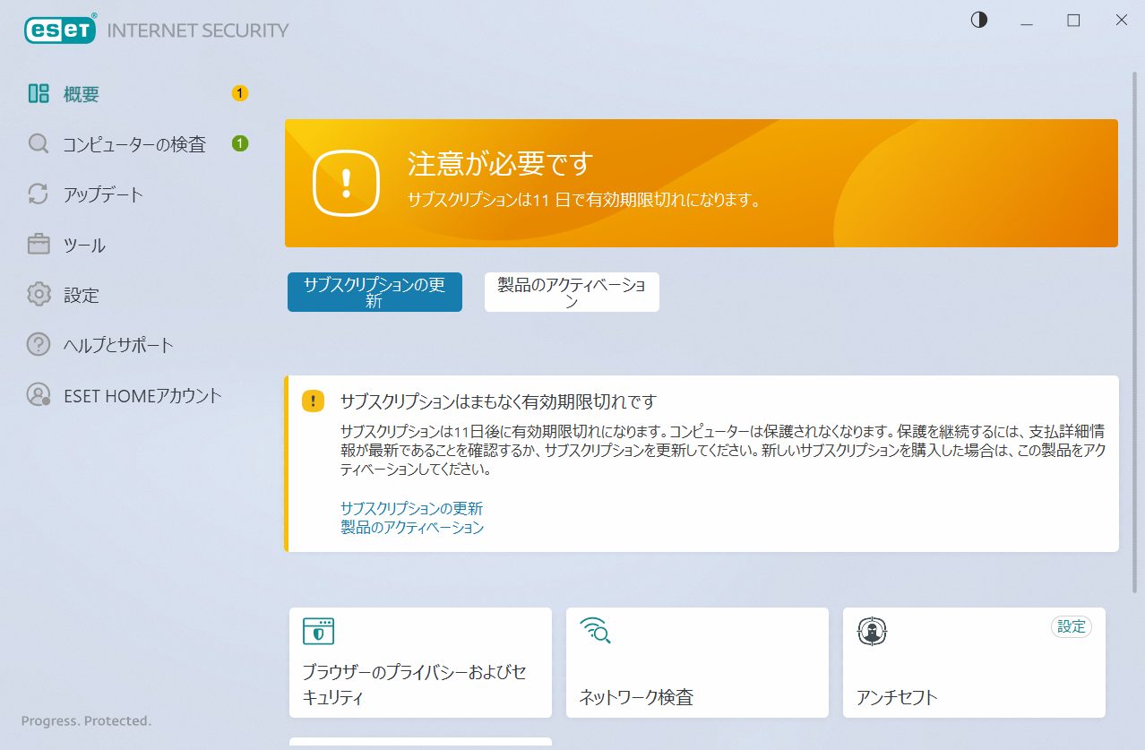The image size is (1145, 750).
Task: Click the Progress. Protected. footer text
Action: point(86,720)
